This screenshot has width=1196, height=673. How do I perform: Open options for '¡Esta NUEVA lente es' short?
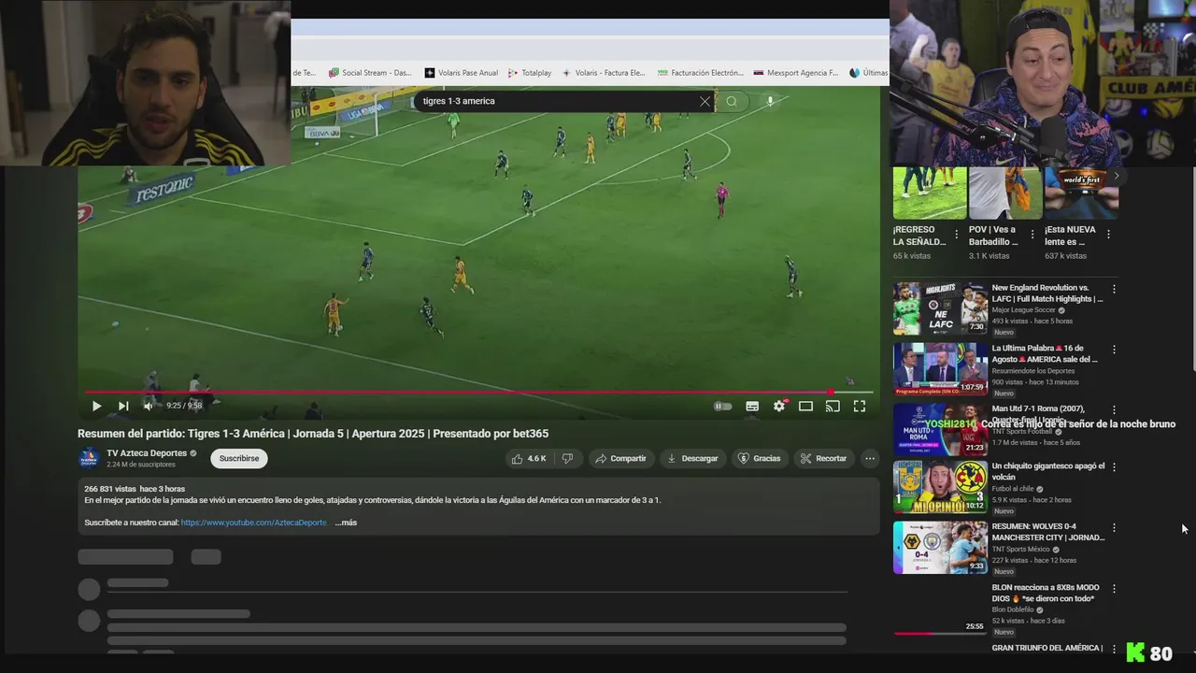(1108, 235)
